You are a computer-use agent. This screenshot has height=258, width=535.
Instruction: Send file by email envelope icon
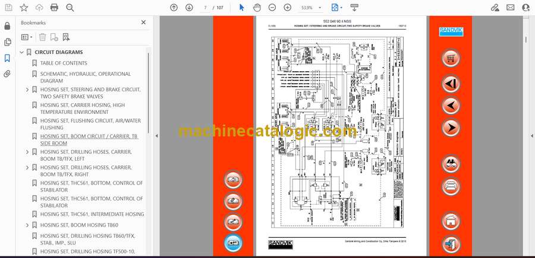coord(511,8)
